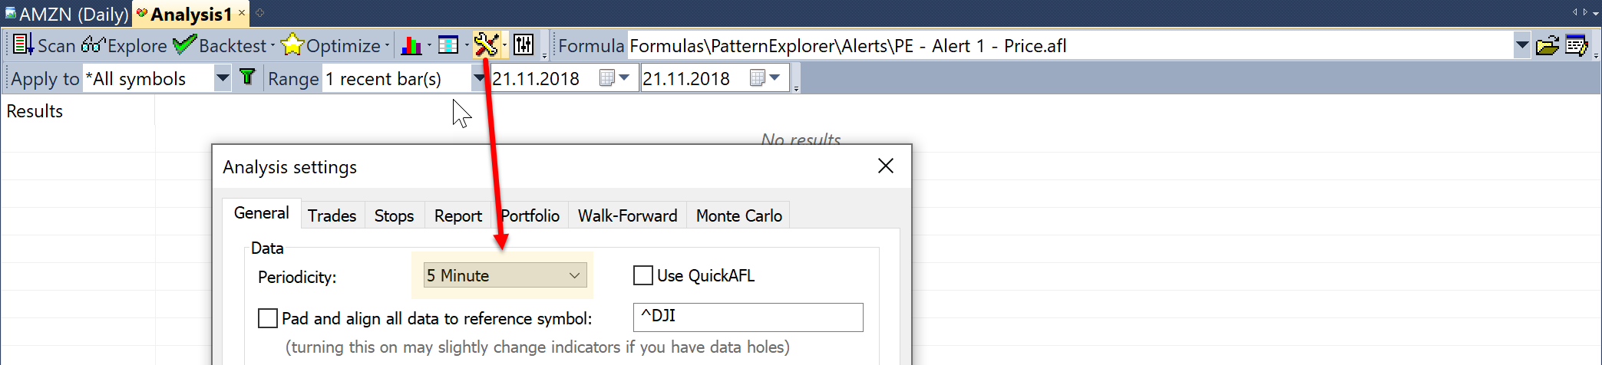Switch to the Trades tab
Image resolution: width=1602 pixels, height=365 pixels.
coord(332,215)
